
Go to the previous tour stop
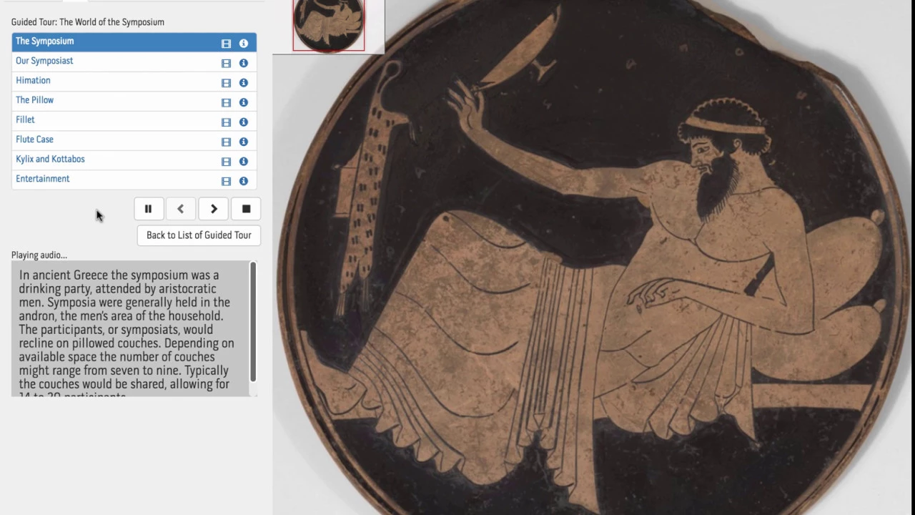(180, 209)
